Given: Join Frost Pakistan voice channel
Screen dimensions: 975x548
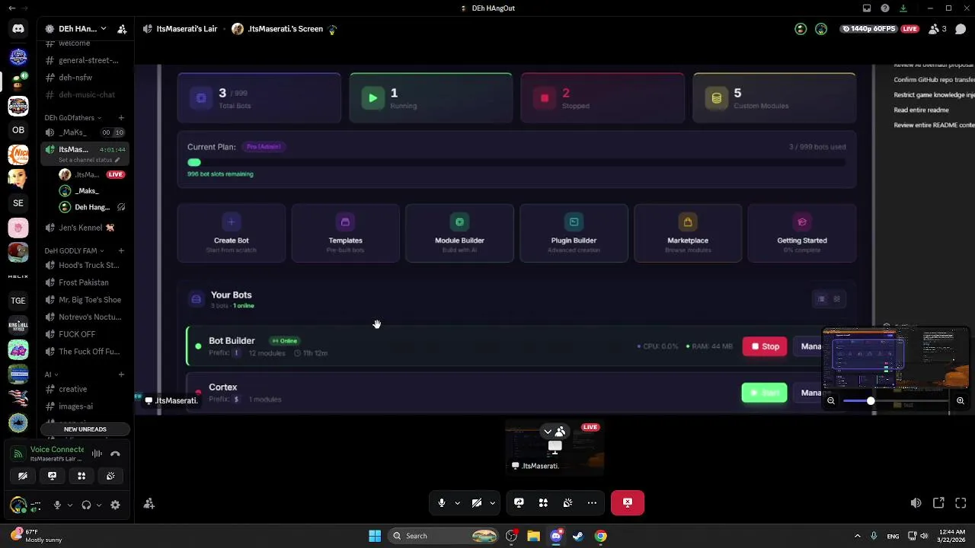Looking at the screenshot, I should tap(85, 282).
